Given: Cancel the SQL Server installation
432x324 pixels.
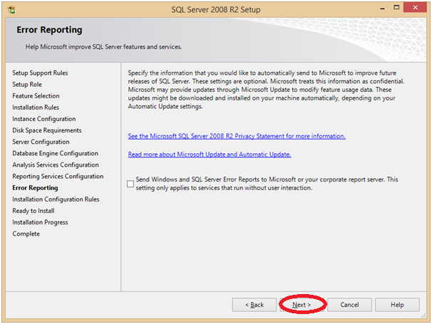Looking at the screenshot, I should click(x=349, y=305).
